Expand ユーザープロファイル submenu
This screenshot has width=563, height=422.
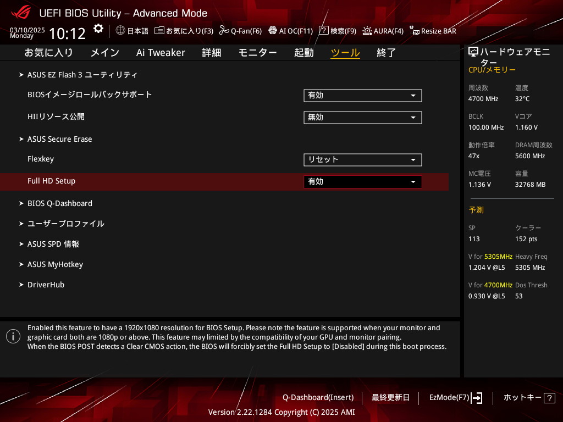pyautogui.click(x=66, y=224)
